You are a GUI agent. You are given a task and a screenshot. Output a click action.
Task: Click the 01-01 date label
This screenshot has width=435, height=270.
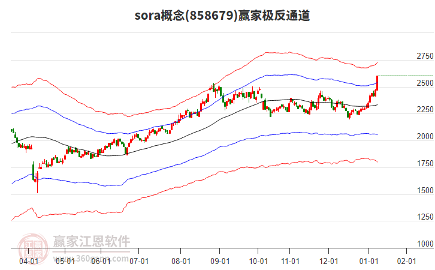(x=368, y=262)
